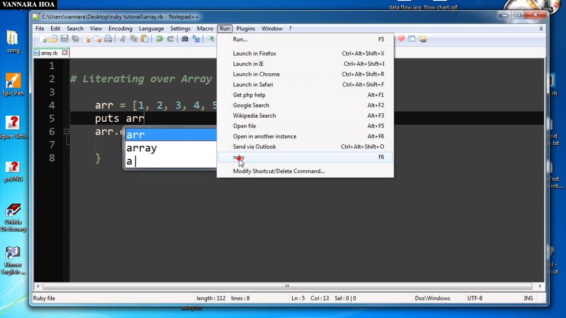Viewport: 566px width, 318px height.
Task: Select Google Search in the Run menu
Action: coord(305,105)
